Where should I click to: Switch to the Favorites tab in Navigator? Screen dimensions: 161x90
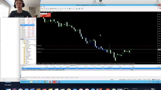28,65
